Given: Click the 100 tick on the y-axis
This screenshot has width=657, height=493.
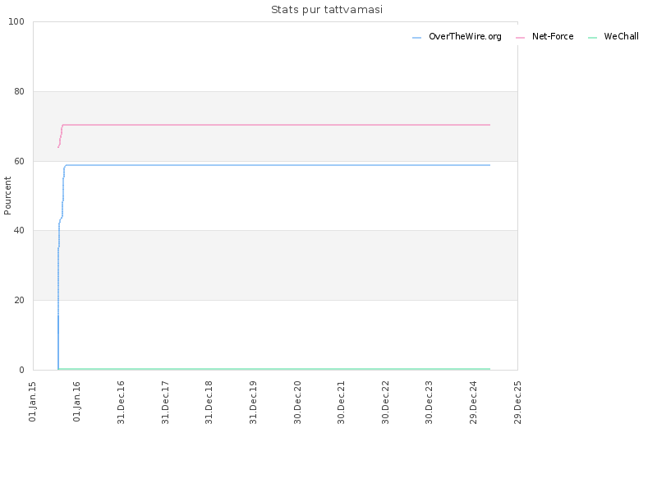Looking at the screenshot, I should click(x=16, y=22).
